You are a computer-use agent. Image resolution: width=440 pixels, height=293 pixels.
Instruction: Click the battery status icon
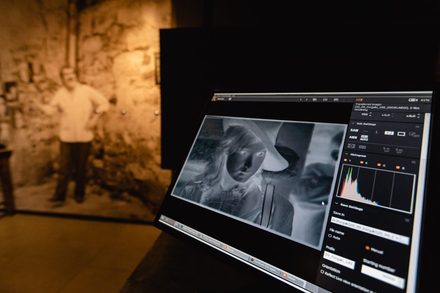[x=412, y=100]
